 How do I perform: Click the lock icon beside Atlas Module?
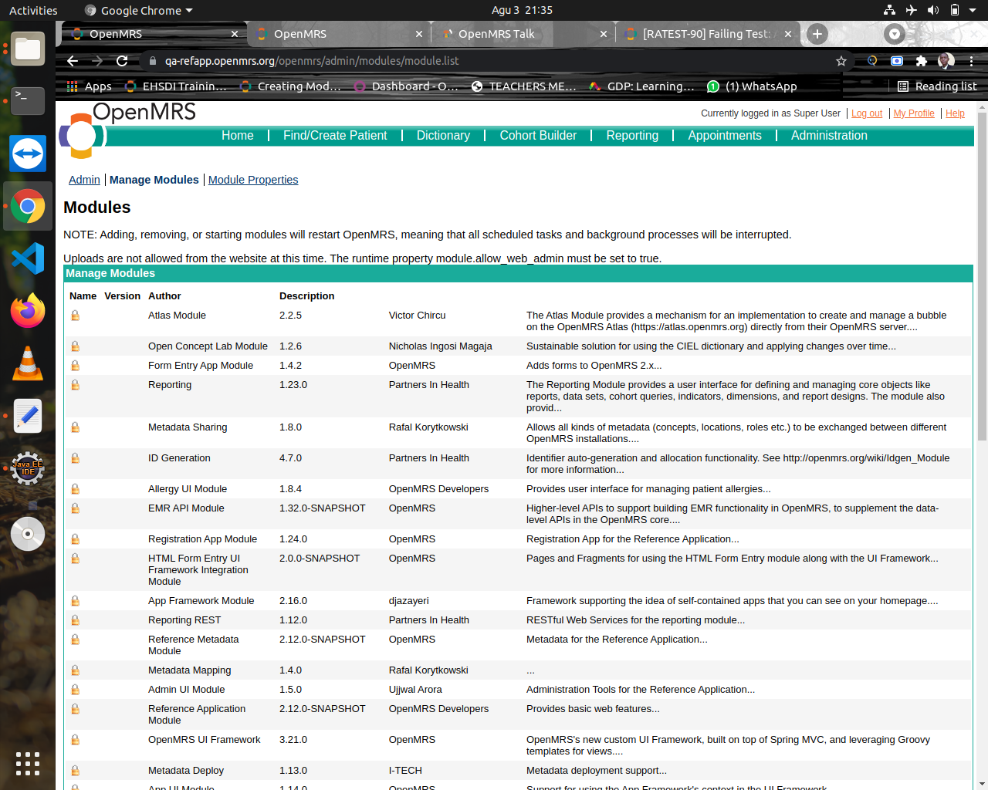pos(76,316)
